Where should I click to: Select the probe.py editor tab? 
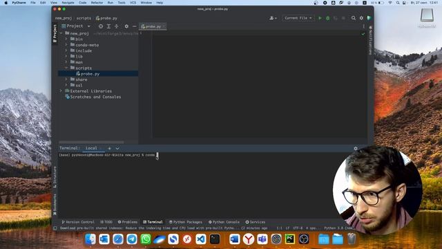(153, 26)
